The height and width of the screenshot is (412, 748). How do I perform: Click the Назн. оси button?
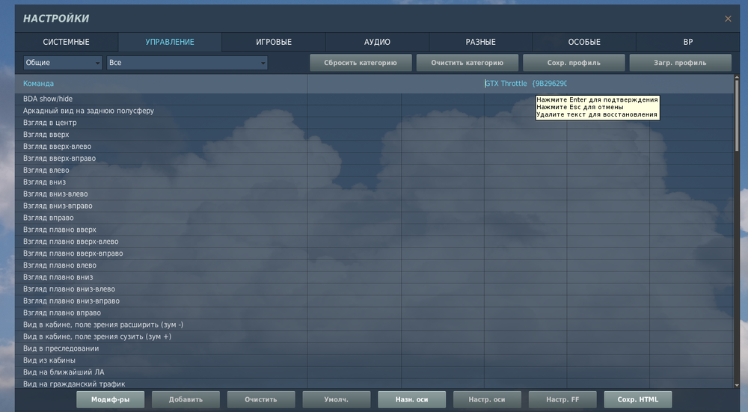point(411,399)
